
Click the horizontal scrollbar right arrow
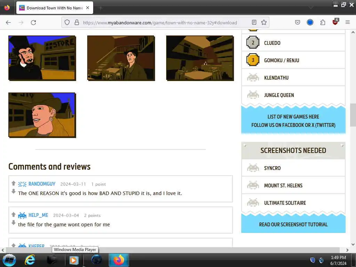click(x=347, y=250)
